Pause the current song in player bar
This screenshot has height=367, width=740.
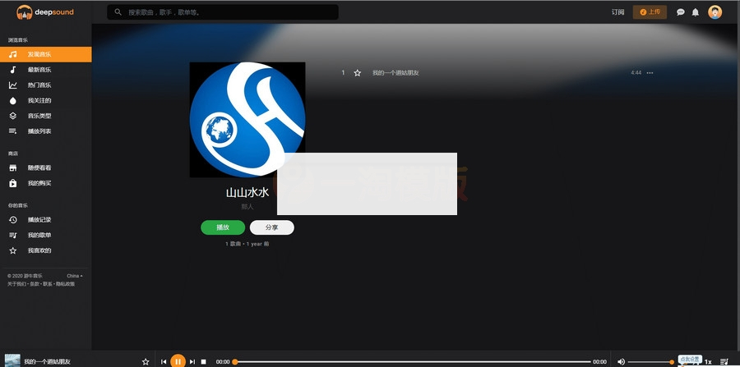tap(178, 361)
